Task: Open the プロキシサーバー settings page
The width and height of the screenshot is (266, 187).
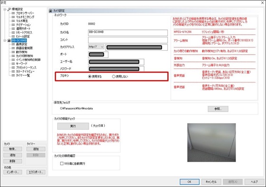Action: pyautogui.click(x=25, y=13)
